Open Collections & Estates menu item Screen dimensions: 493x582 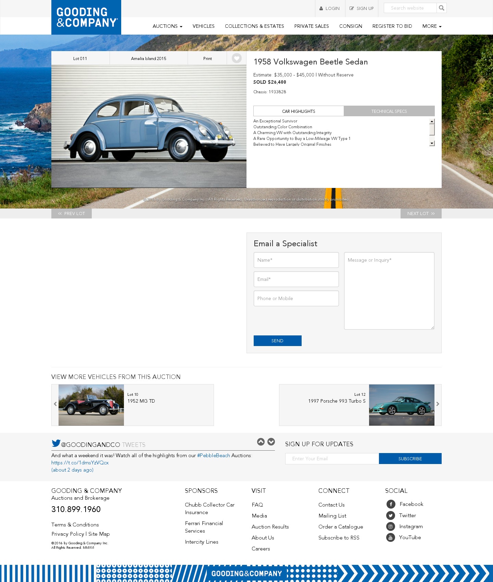pyautogui.click(x=254, y=26)
